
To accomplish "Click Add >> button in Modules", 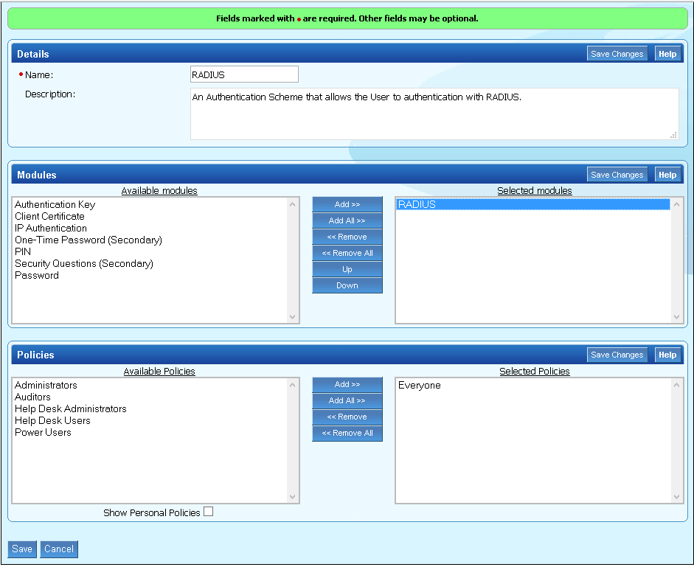I will point(347,204).
